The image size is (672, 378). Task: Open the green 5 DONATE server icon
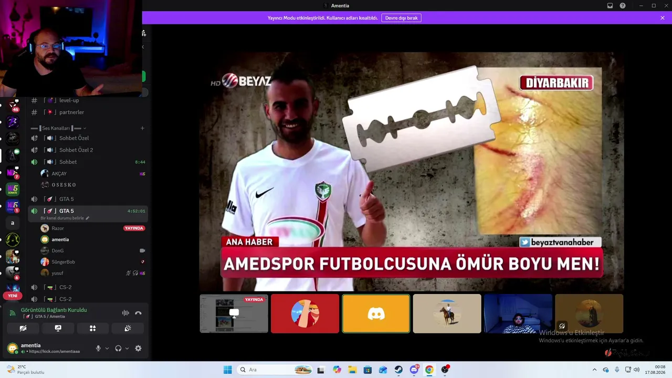13,190
